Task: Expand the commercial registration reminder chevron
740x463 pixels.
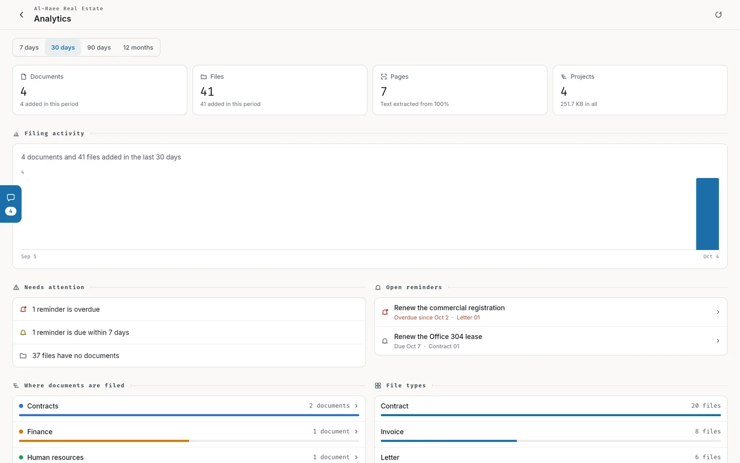Action: coord(718,312)
